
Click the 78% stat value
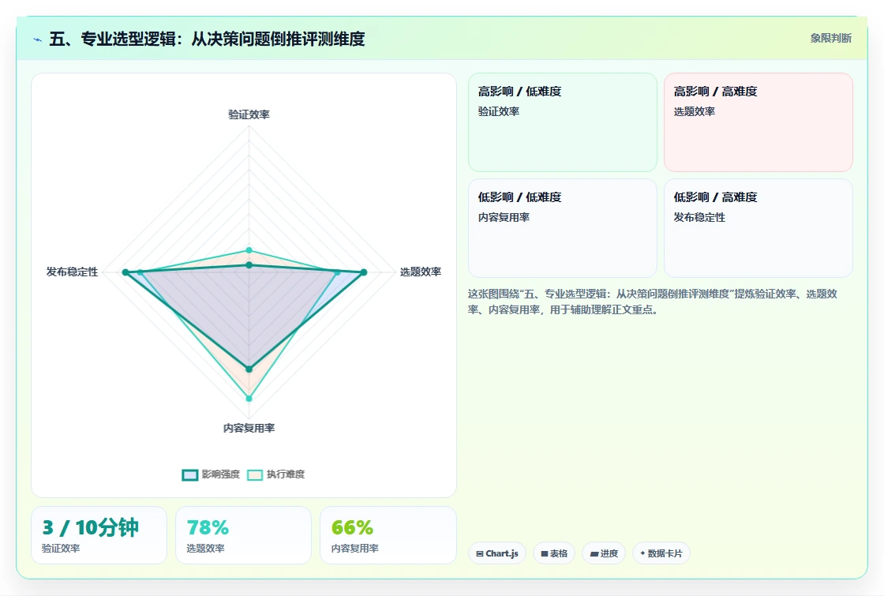[x=208, y=527]
